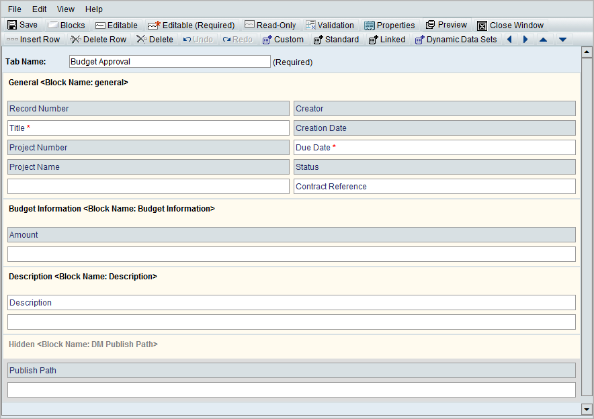Navigate forward using the right arrow

pos(525,39)
